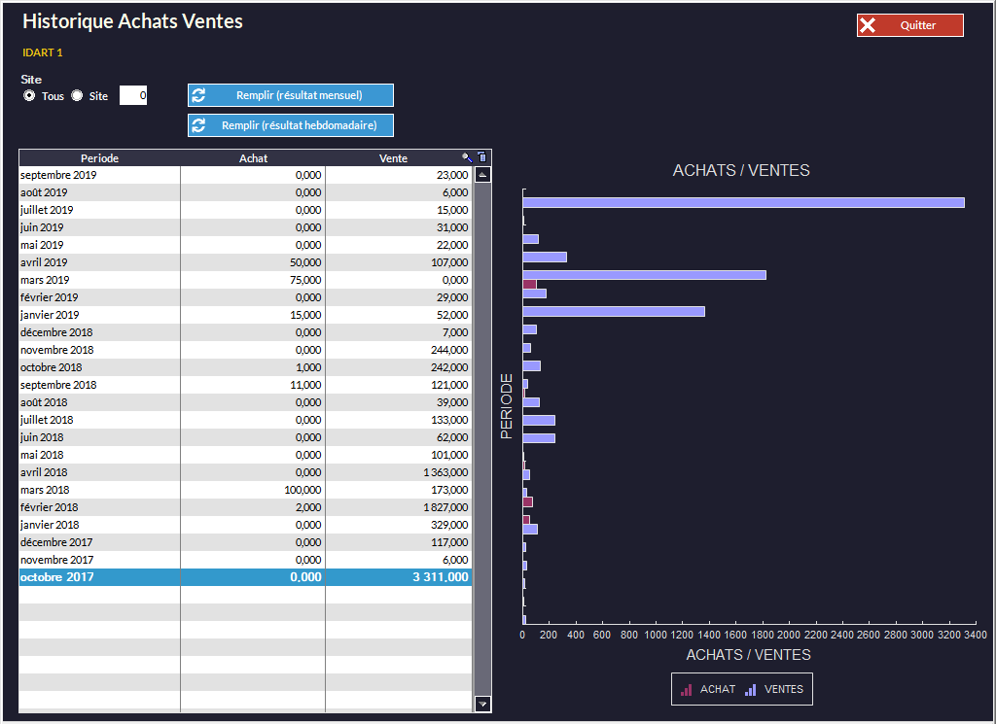Image resolution: width=996 pixels, height=724 pixels.
Task: Sort by the Periode column header
Action: 99,158
